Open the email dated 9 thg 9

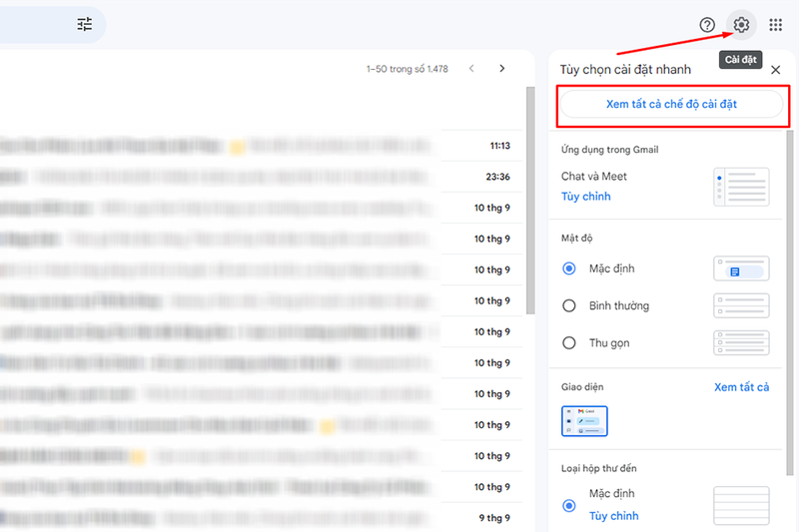coord(262,518)
